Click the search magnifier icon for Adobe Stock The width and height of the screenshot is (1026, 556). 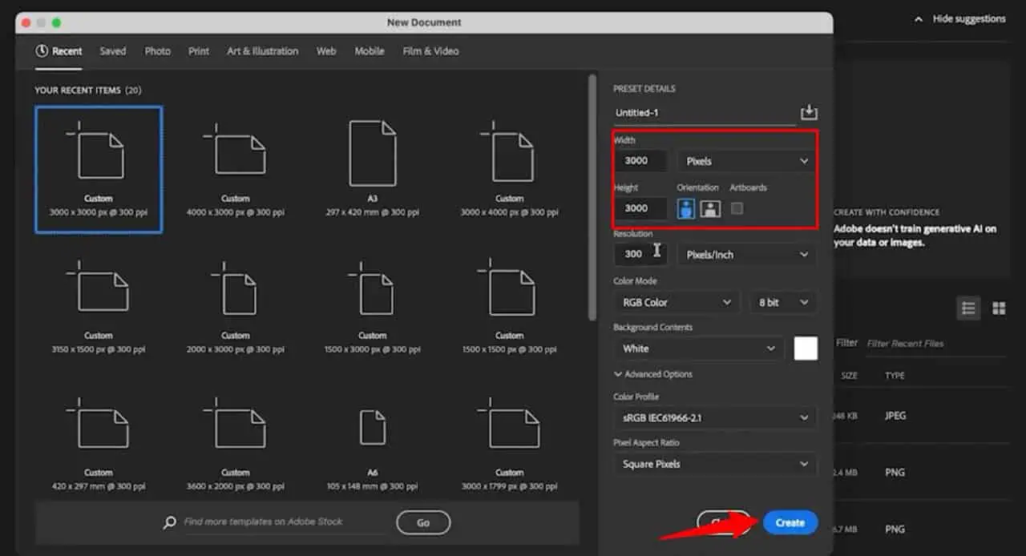tap(169, 522)
